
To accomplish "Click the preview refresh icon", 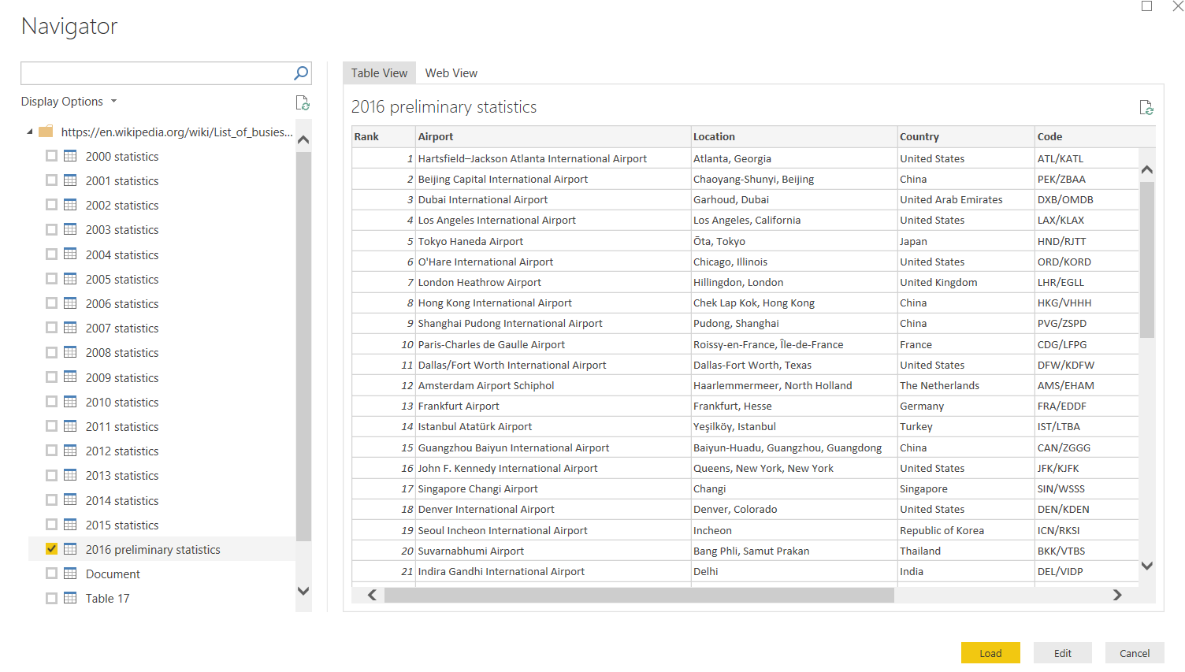I will [x=1146, y=107].
